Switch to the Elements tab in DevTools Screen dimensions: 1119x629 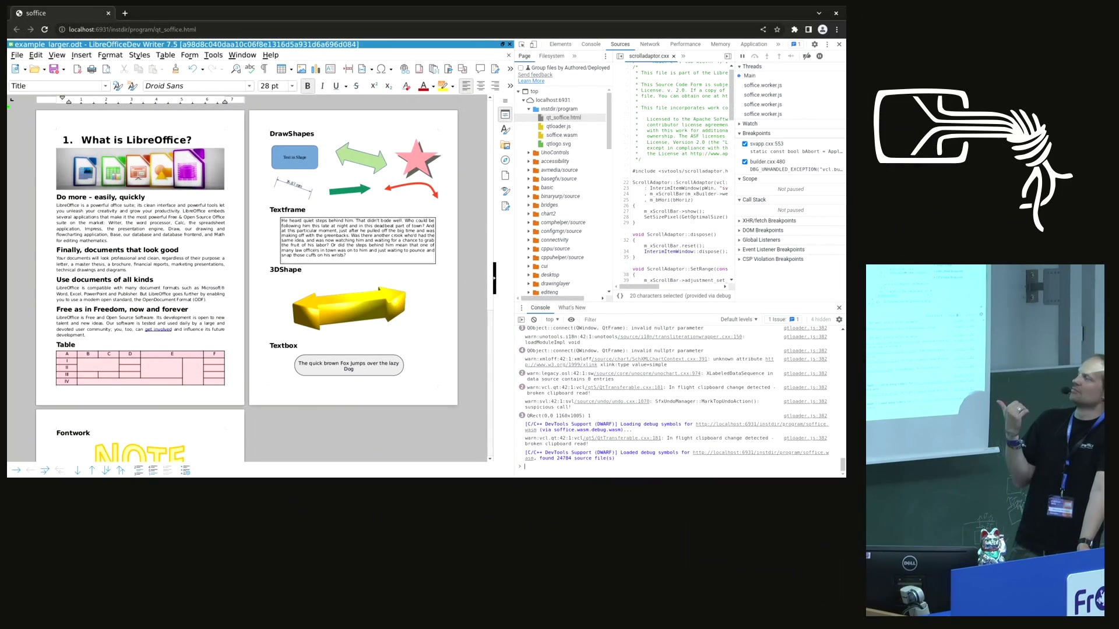tap(560, 44)
